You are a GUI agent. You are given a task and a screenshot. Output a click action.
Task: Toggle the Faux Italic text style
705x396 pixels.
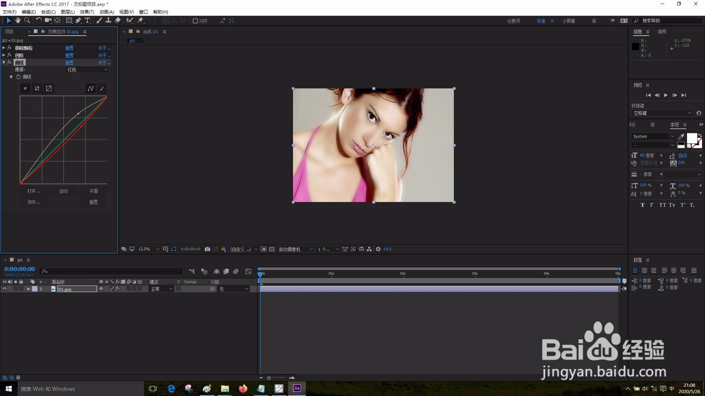click(651, 205)
